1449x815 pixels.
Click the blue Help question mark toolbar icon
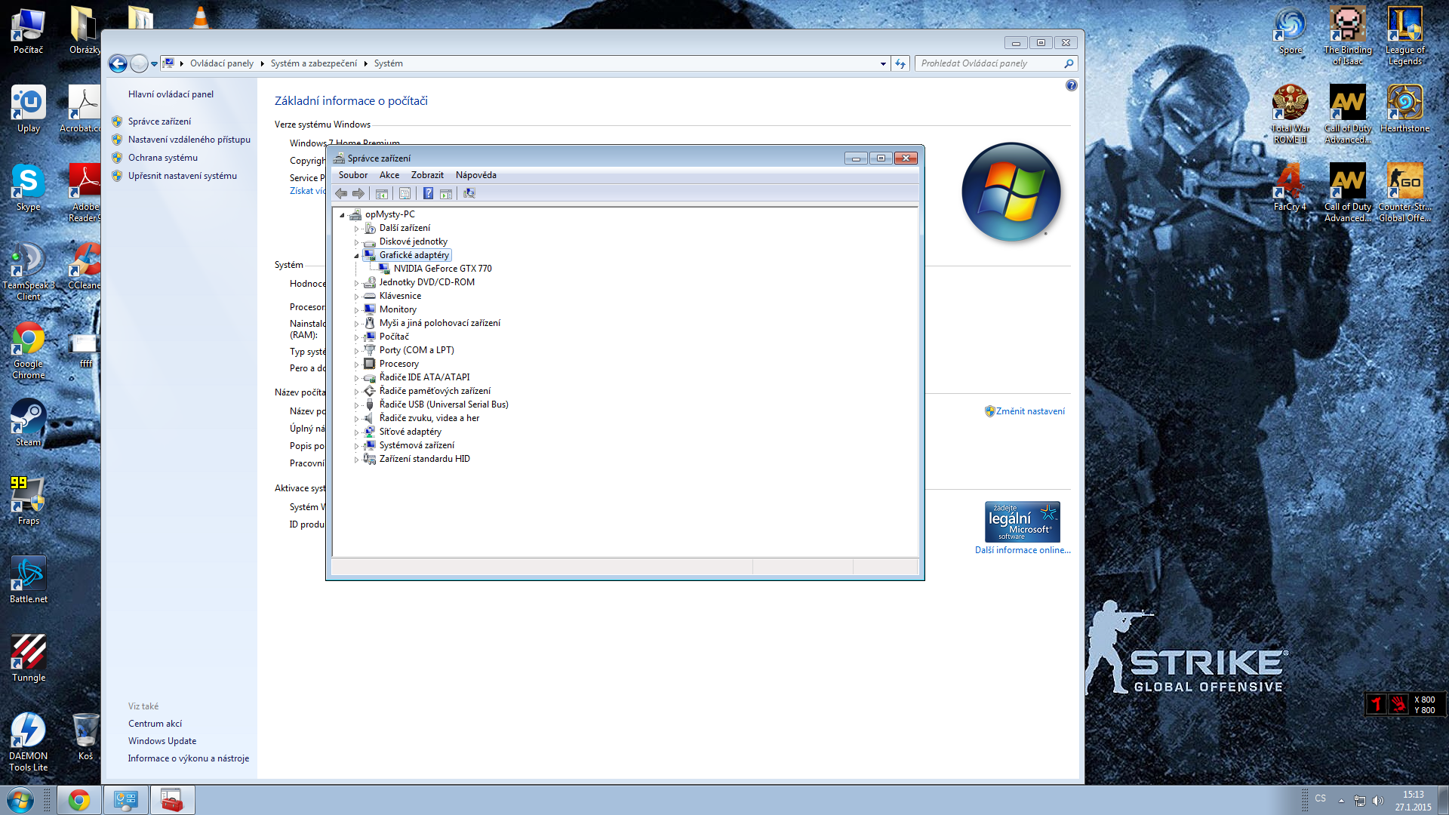point(428,193)
